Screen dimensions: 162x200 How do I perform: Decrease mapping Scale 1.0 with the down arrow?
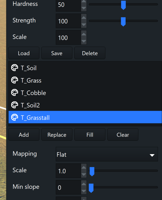click(84, 174)
